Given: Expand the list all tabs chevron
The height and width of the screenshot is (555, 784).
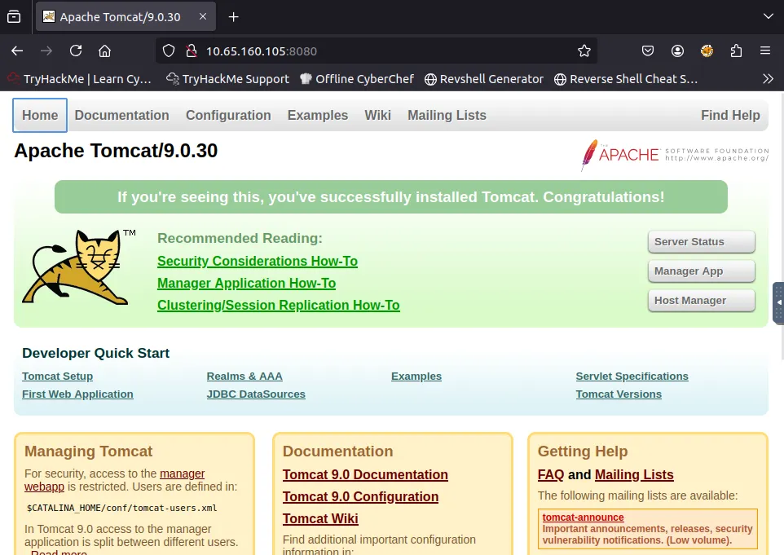Looking at the screenshot, I should 767,16.
